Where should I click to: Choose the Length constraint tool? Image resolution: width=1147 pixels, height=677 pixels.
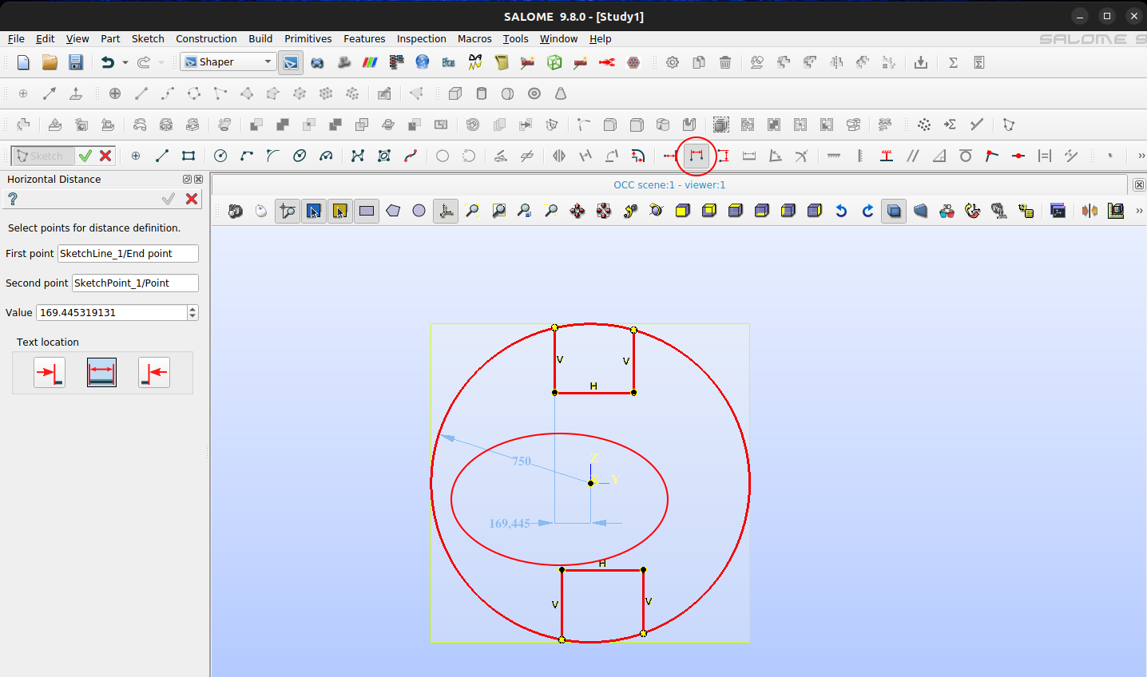[x=749, y=156]
